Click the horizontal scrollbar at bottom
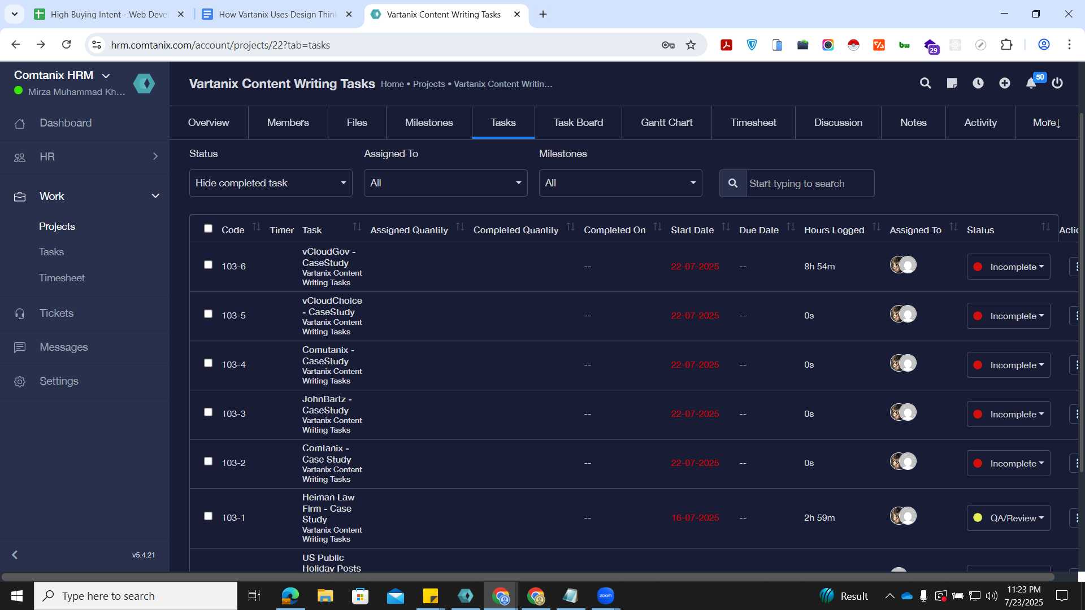 (528, 577)
